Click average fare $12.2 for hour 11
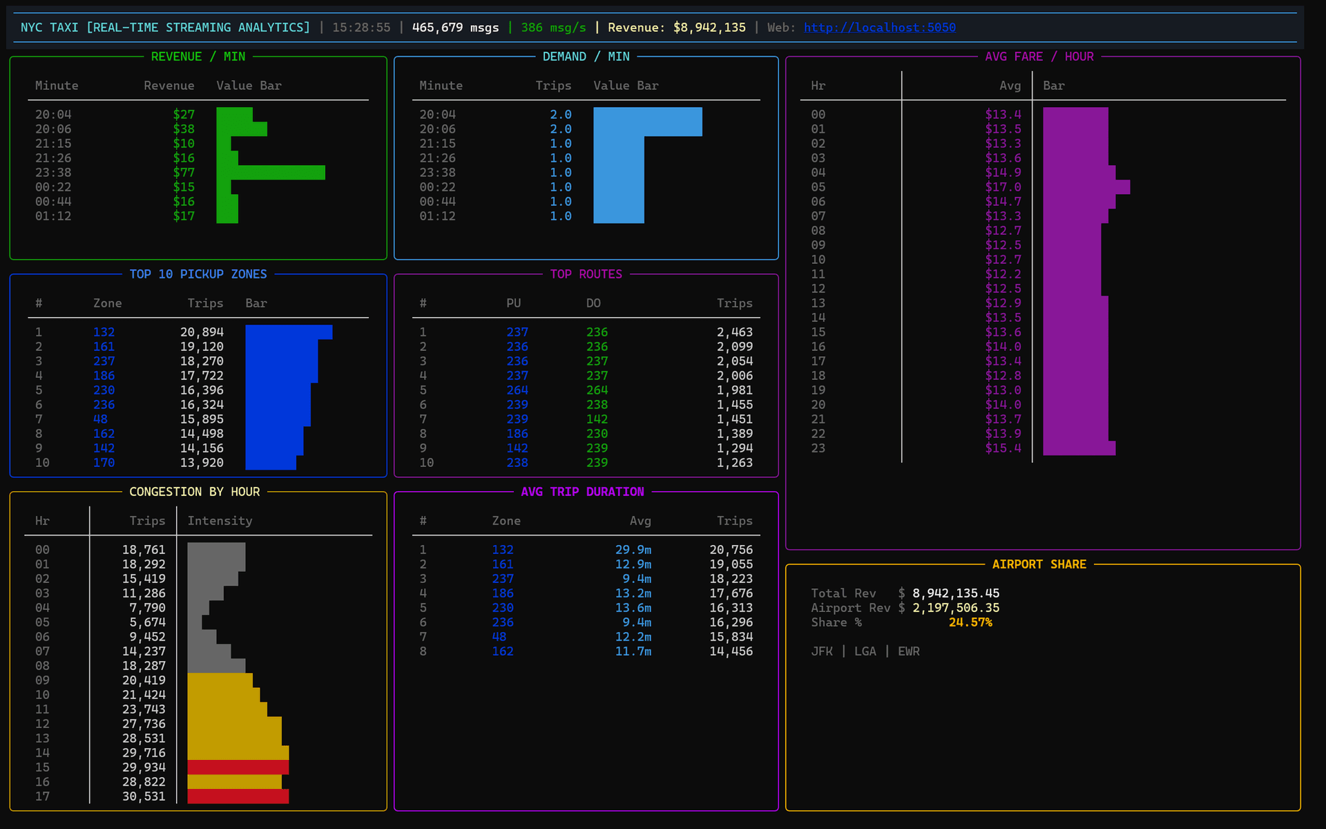This screenshot has height=829, width=1326. pos(1003,274)
